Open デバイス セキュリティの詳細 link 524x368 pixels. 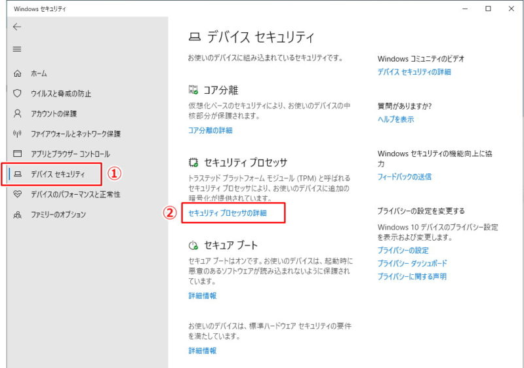[x=414, y=72]
